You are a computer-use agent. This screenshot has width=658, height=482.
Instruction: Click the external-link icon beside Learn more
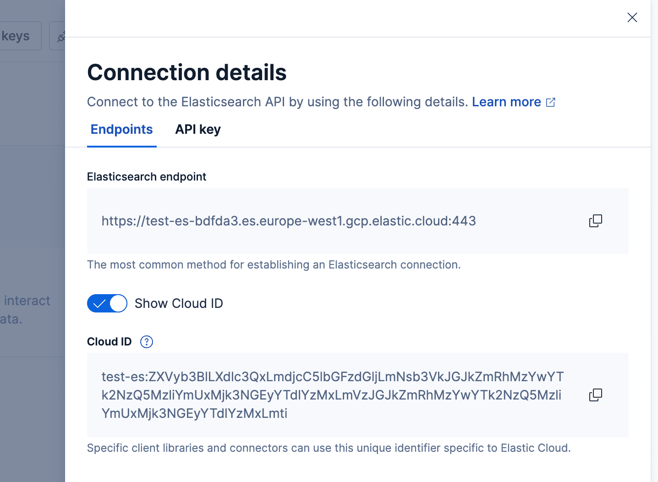click(550, 102)
